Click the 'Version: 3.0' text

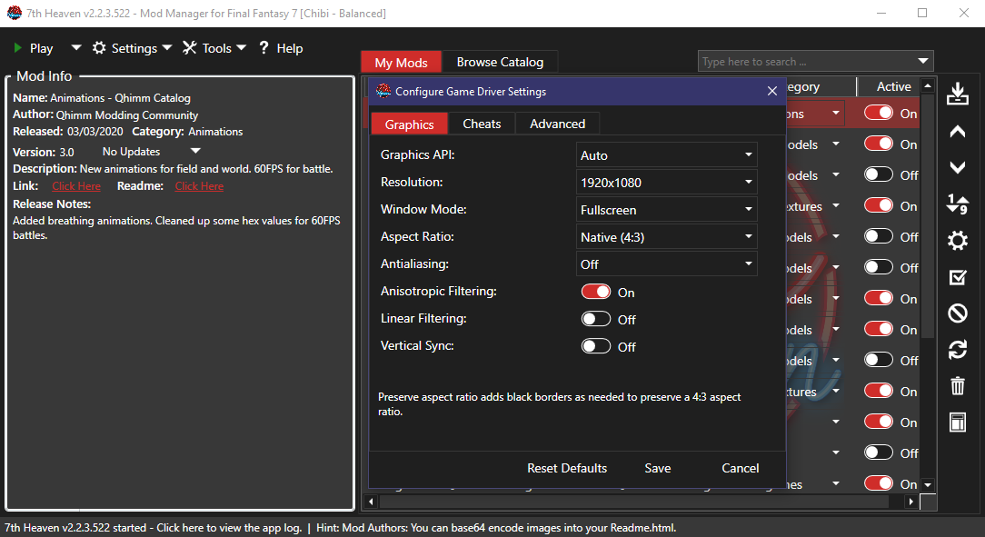pyautogui.click(x=44, y=152)
